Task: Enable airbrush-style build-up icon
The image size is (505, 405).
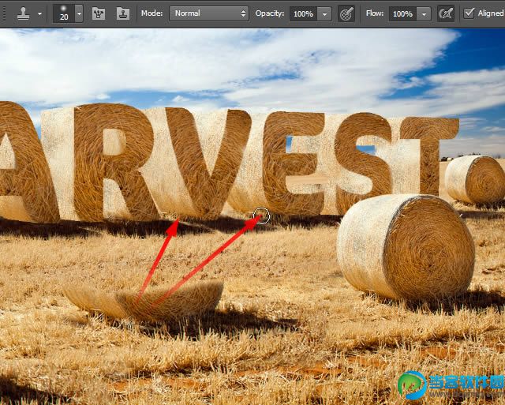Action: tap(446, 14)
